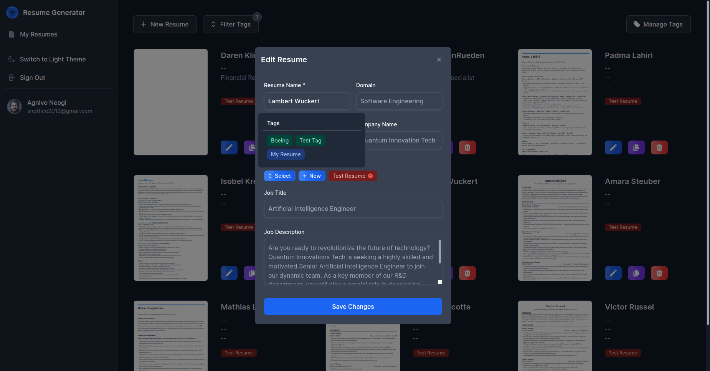This screenshot has height=371, width=710.
Task: Create a New Resume
Action: tap(165, 24)
